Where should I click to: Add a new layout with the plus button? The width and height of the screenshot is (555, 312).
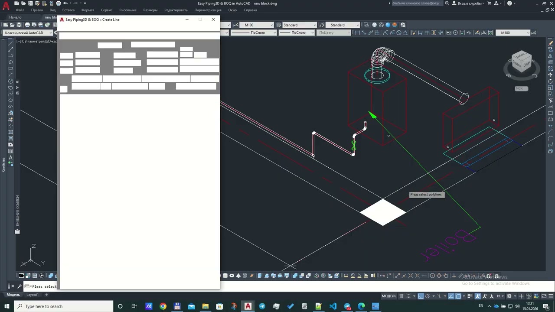46,295
